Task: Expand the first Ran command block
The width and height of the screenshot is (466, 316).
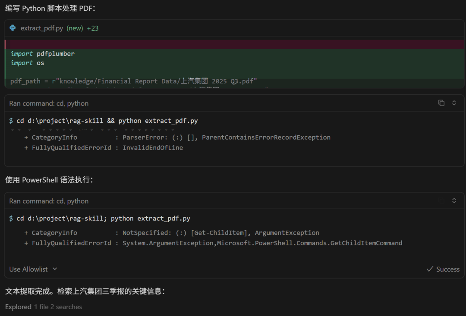Action: (x=454, y=103)
